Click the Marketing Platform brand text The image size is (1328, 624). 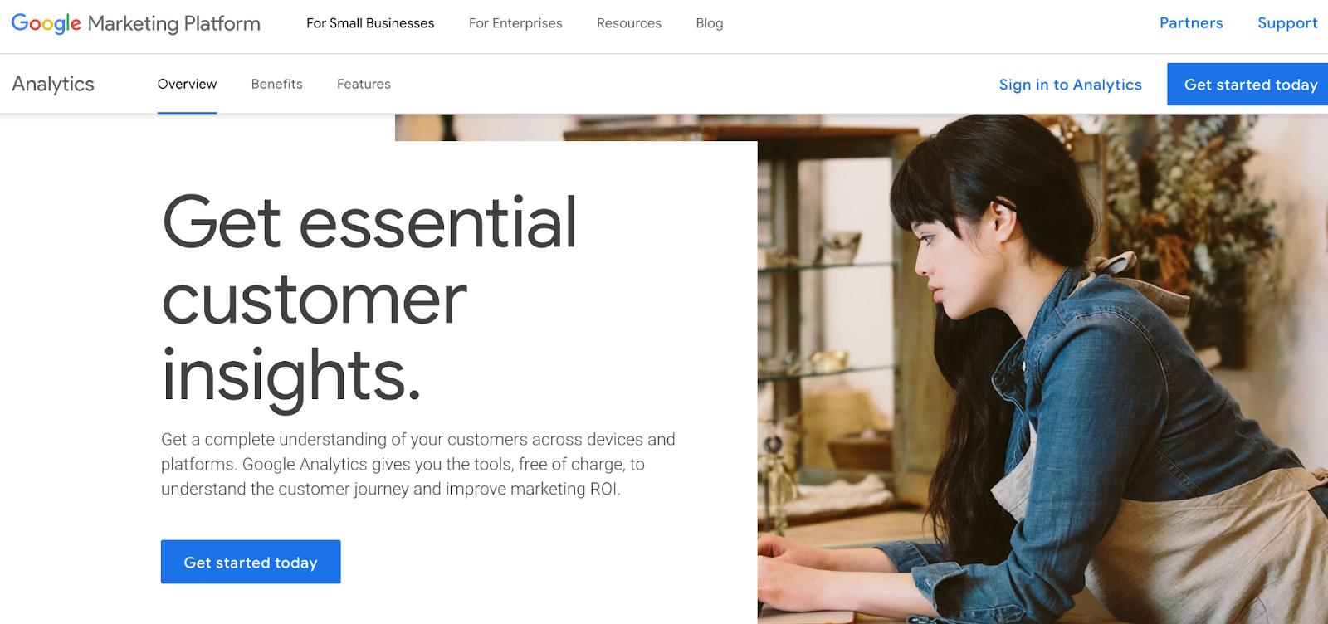(x=174, y=23)
